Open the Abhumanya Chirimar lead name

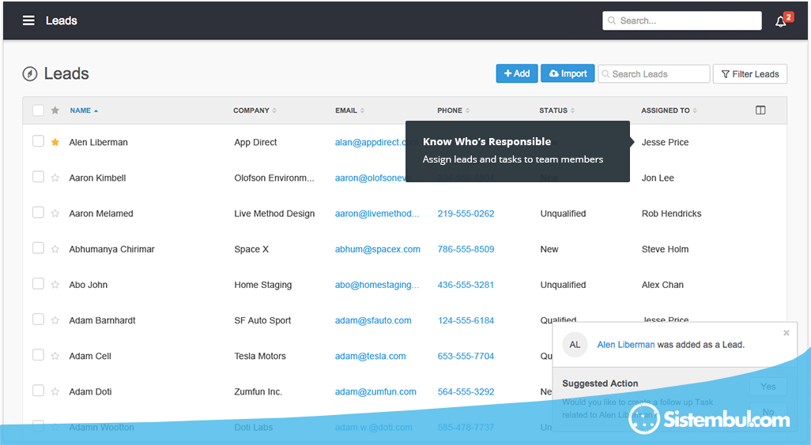tap(111, 249)
